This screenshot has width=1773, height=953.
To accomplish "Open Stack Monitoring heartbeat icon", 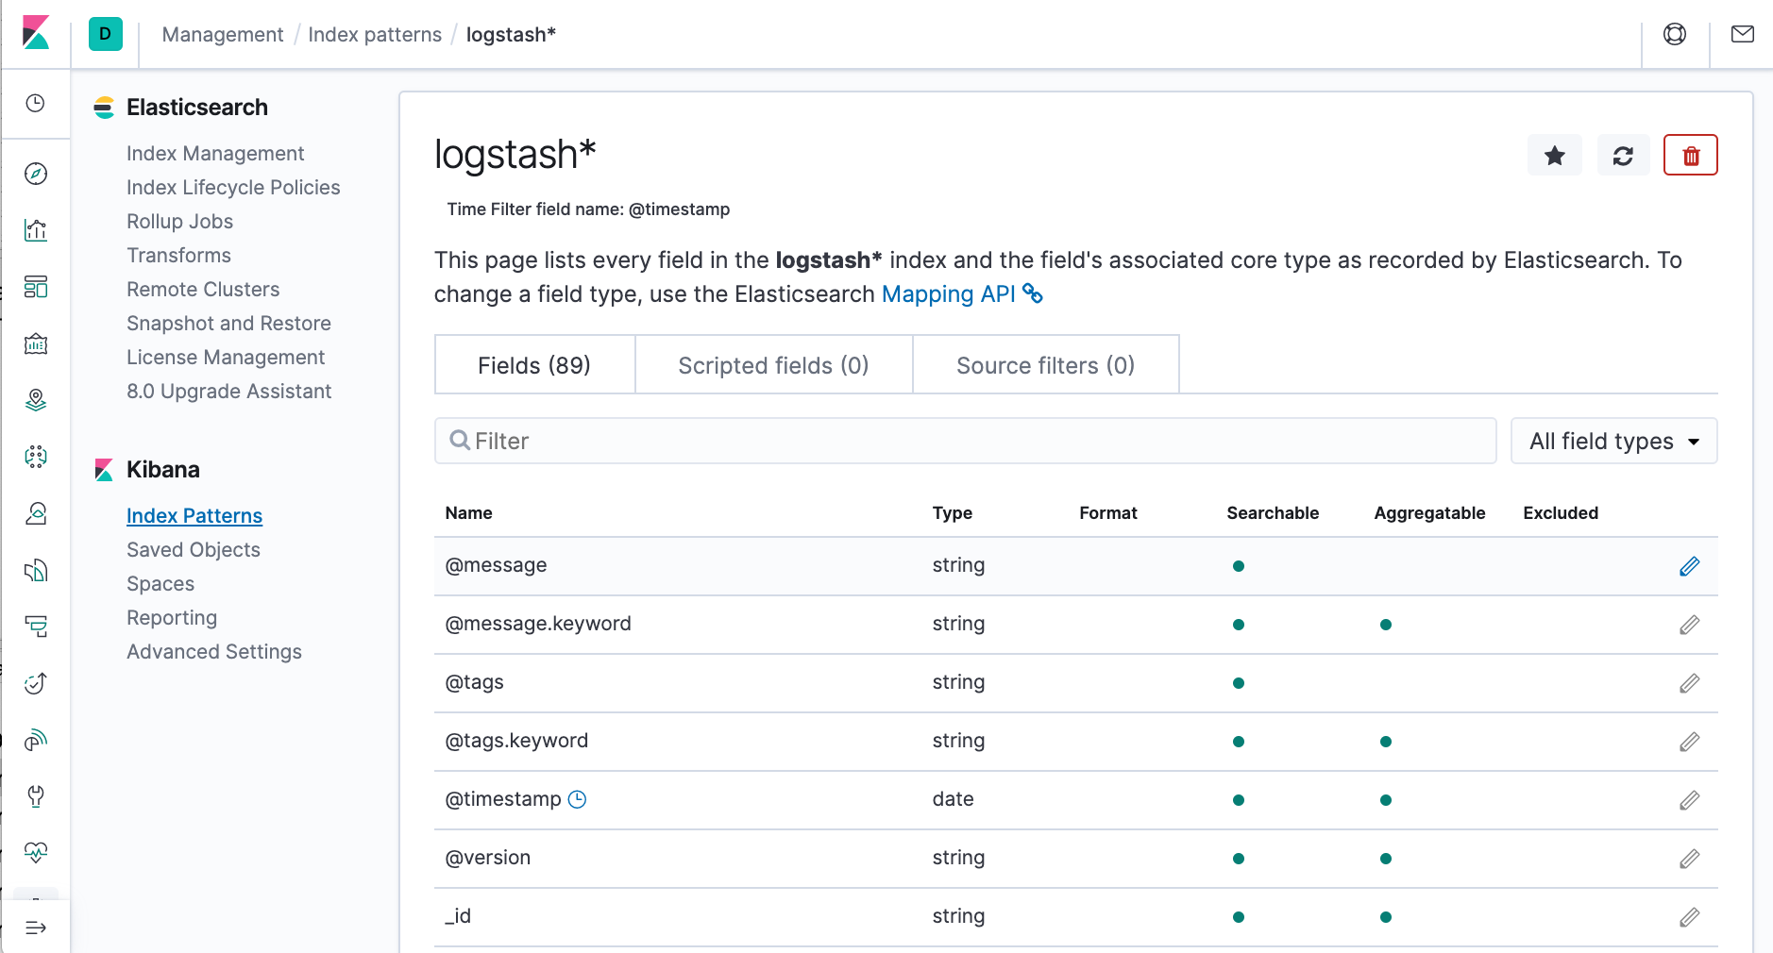I will tap(36, 853).
